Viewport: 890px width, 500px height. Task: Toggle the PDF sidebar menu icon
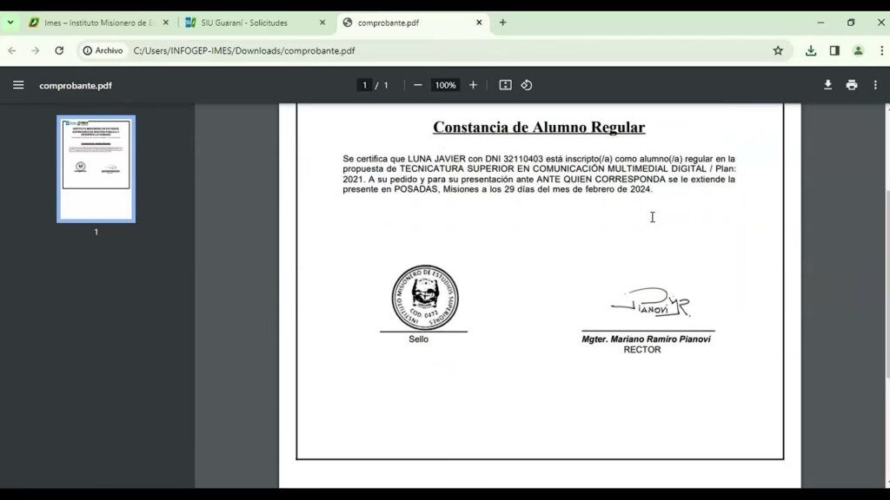click(18, 85)
